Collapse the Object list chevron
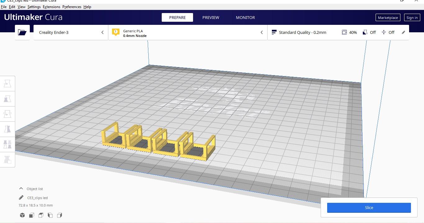The image size is (424, 223). 21,189
